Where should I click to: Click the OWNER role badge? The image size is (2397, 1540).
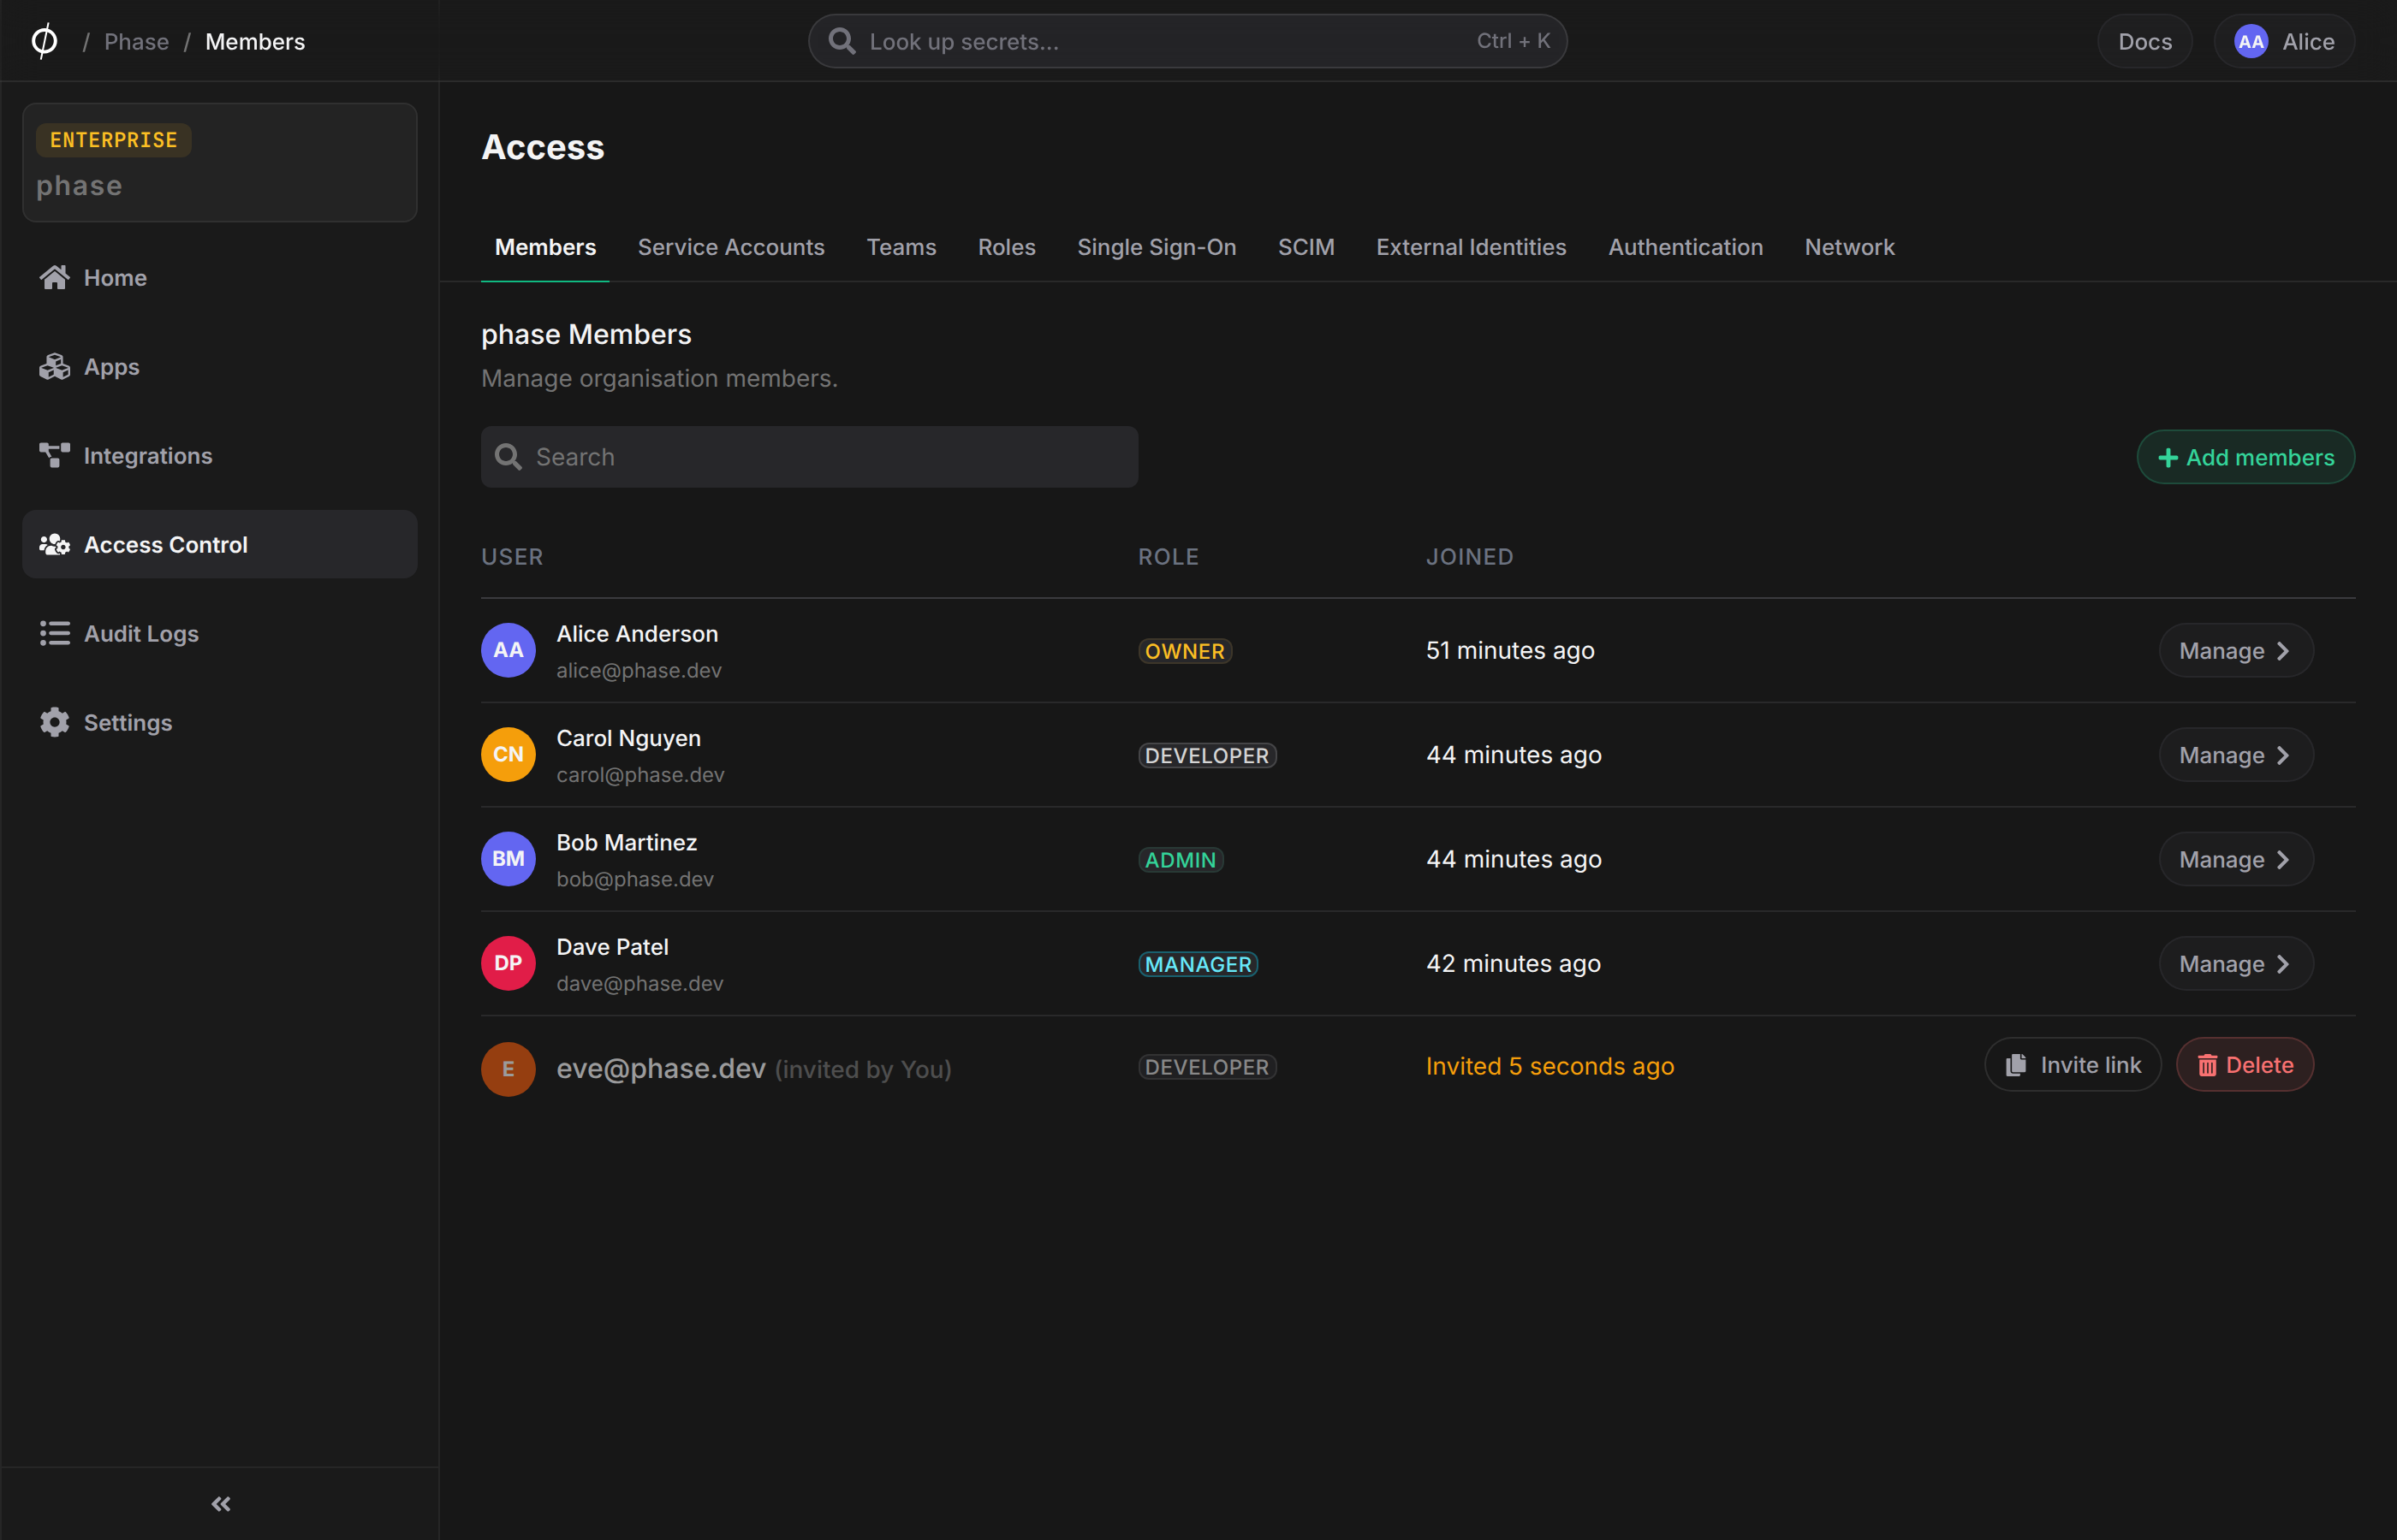click(x=1185, y=651)
